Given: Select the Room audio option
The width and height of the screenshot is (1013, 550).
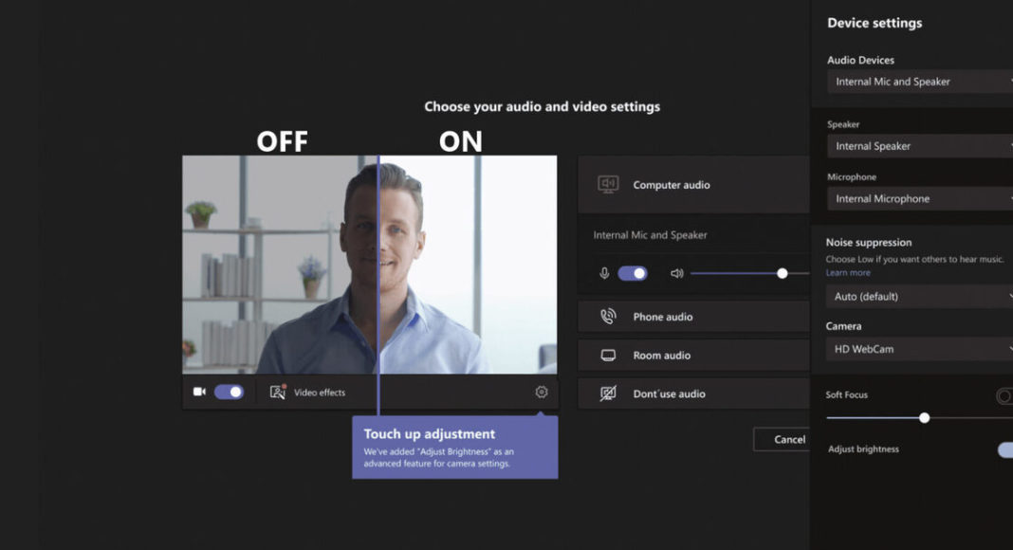Looking at the screenshot, I should point(694,355).
